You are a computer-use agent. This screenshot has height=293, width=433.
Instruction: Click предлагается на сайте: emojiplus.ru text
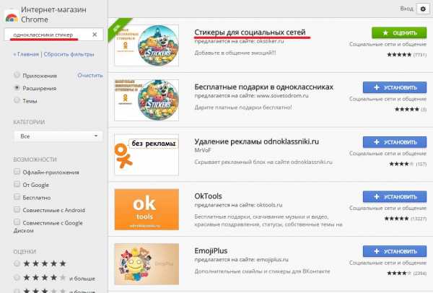[x=241, y=260]
